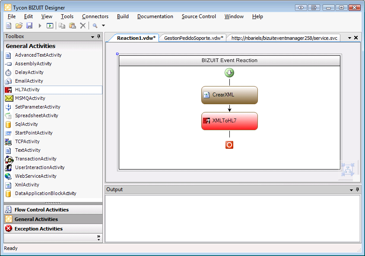Open the document tab list dropdown arrow
Screen dimensions: 365x256
(349, 38)
